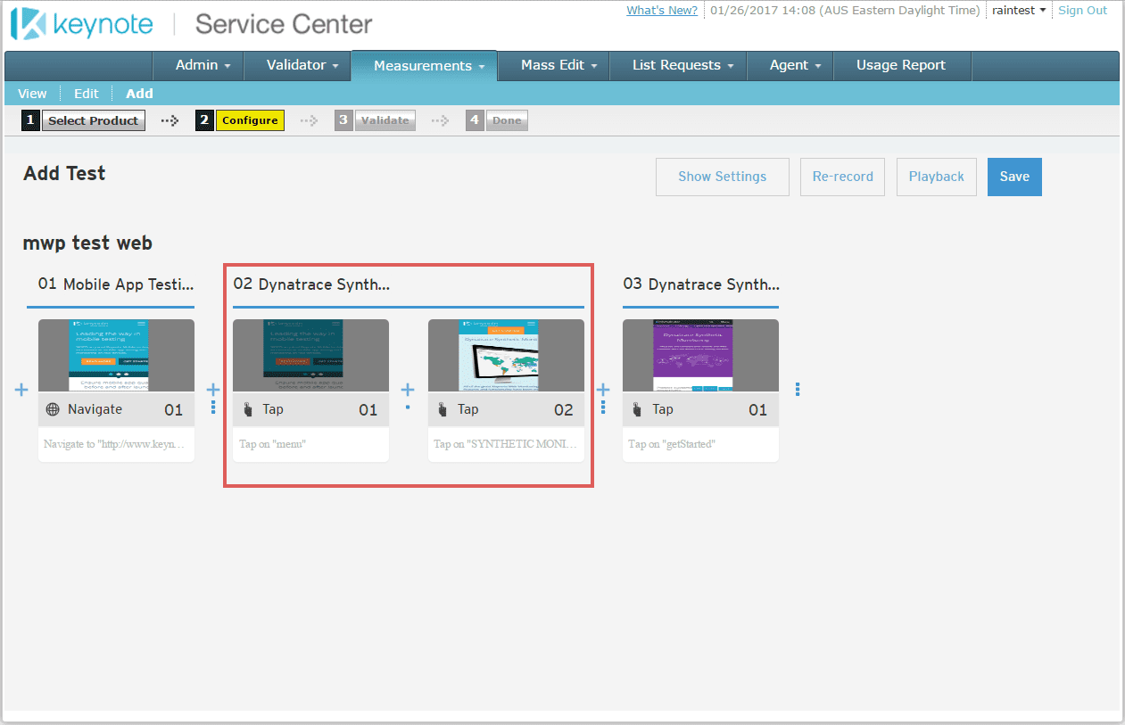Start Playback of the test
Viewport: 1125px width, 725px height.
click(937, 177)
